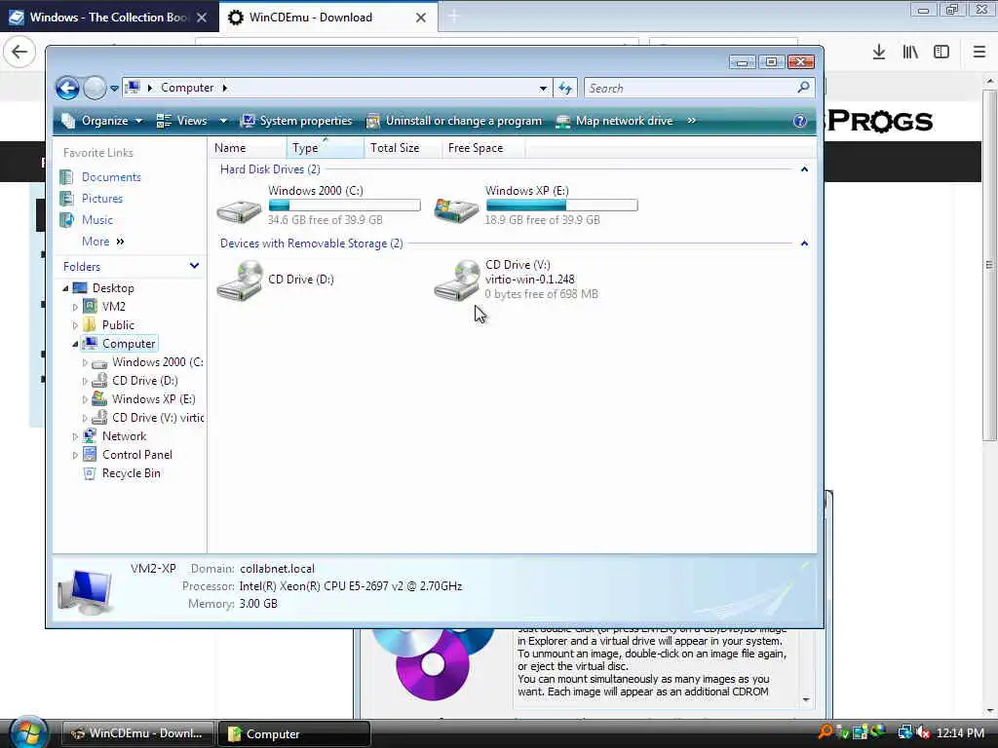Click the Views toolbar button
The width and height of the screenshot is (998, 748).
pyautogui.click(x=182, y=121)
